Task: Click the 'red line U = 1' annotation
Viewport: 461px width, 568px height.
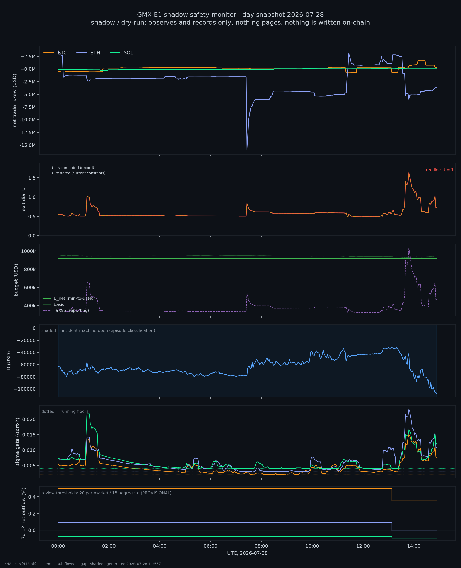Action: (439, 170)
